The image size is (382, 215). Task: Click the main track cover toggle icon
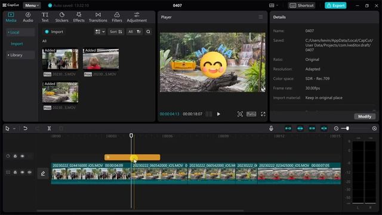tap(8, 173)
